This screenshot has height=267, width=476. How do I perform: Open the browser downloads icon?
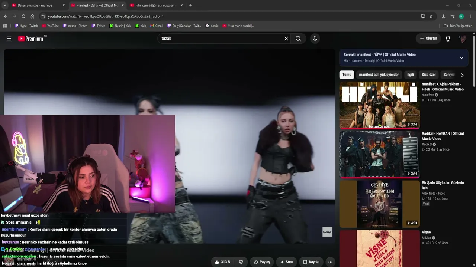click(x=443, y=16)
